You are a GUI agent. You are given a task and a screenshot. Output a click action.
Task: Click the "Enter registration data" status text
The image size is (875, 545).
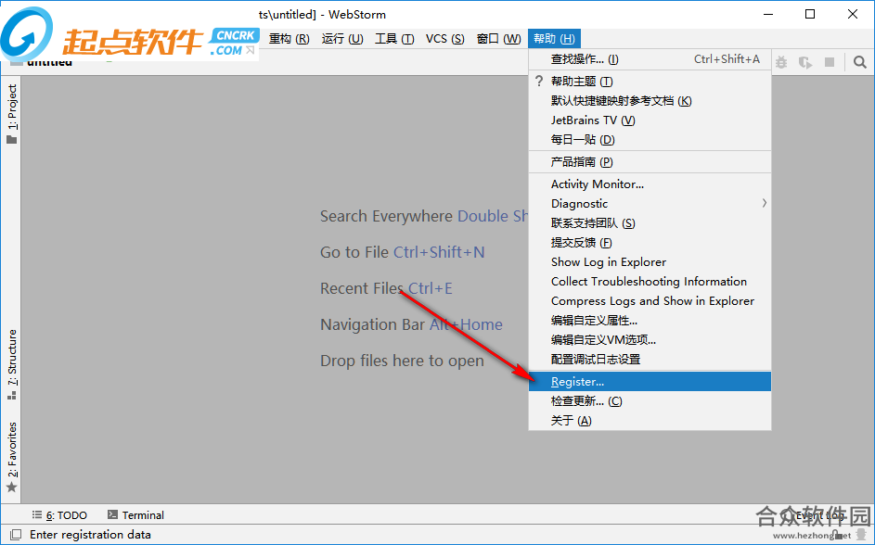pos(90,535)
